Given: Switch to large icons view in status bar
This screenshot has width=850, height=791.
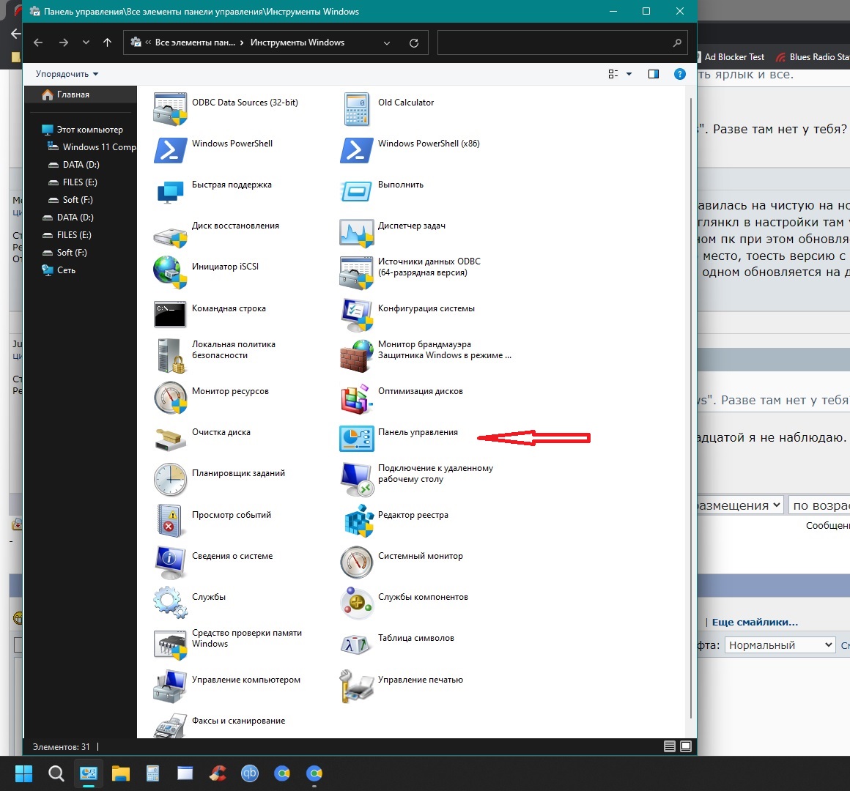Looking at the screenshot, I should tap(686, 746).
